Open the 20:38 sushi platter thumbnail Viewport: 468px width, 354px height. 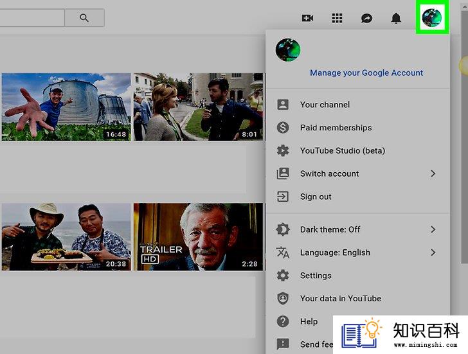[x=66, y=237]
